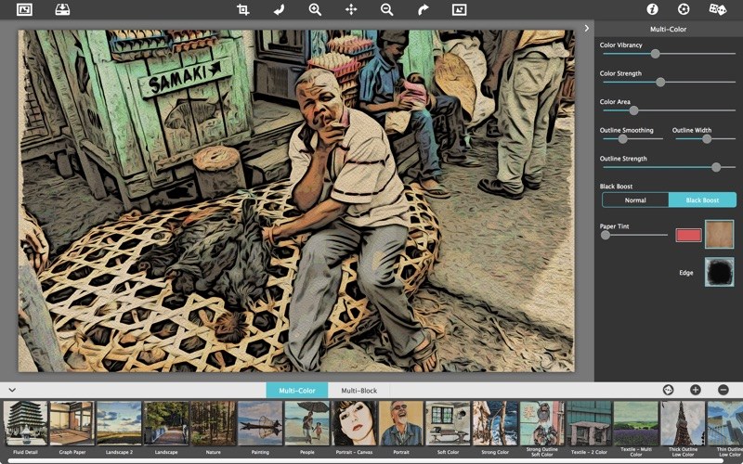Apply the Fluid Detail preset
743x464 pixels.
(25, 423)
